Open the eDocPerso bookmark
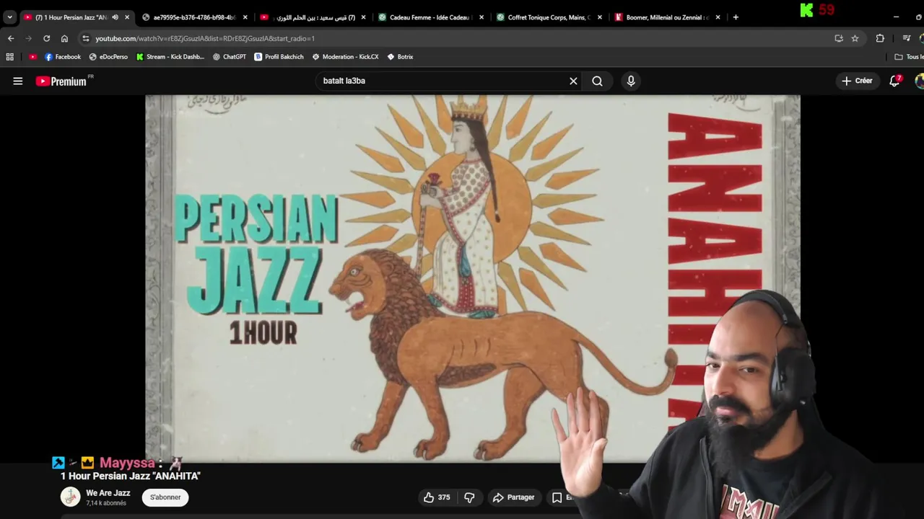 pyautogui.click(x=108, y=56)
